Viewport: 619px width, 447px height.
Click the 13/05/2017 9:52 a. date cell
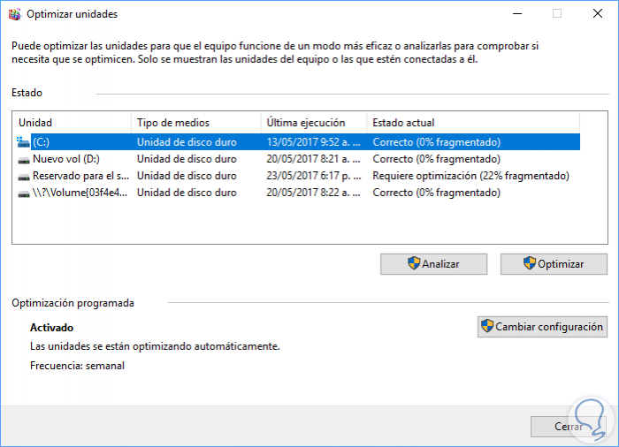(x=313, y=142)
